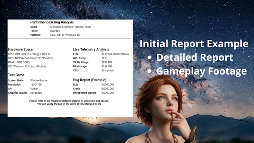This screenshot has width=254, height=143.
Task: Click Resolution value '1280*720'
Action: pos(36,84)
